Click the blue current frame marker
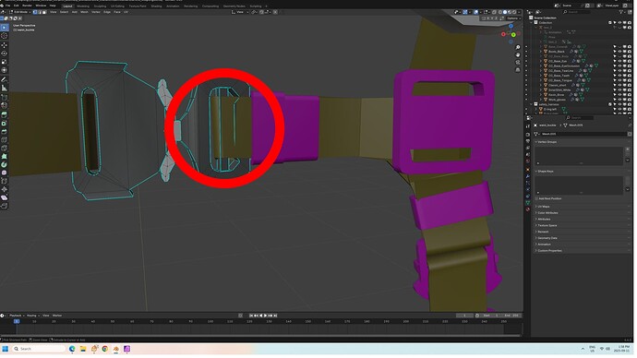Viewport: 637px width, 358px height. click(x=17, y=322)
